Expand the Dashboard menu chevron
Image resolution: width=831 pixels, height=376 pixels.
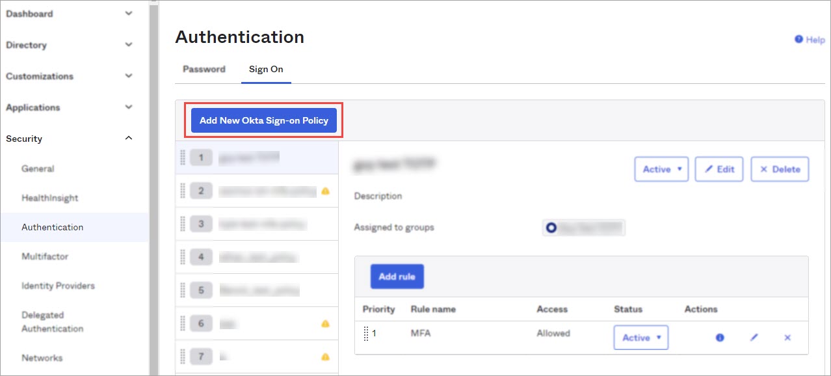129,14
